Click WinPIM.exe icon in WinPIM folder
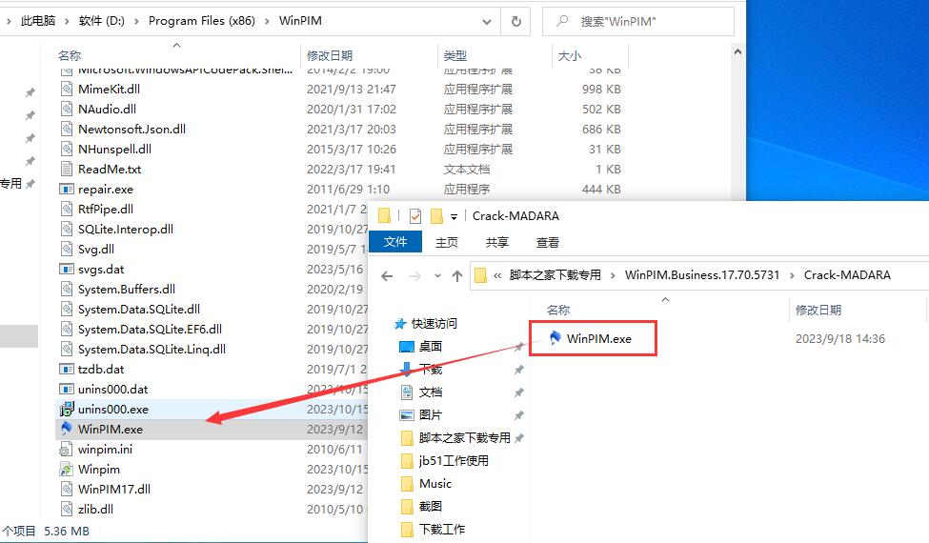The height and width of the screenshot is (543, 929). (67, 429)
